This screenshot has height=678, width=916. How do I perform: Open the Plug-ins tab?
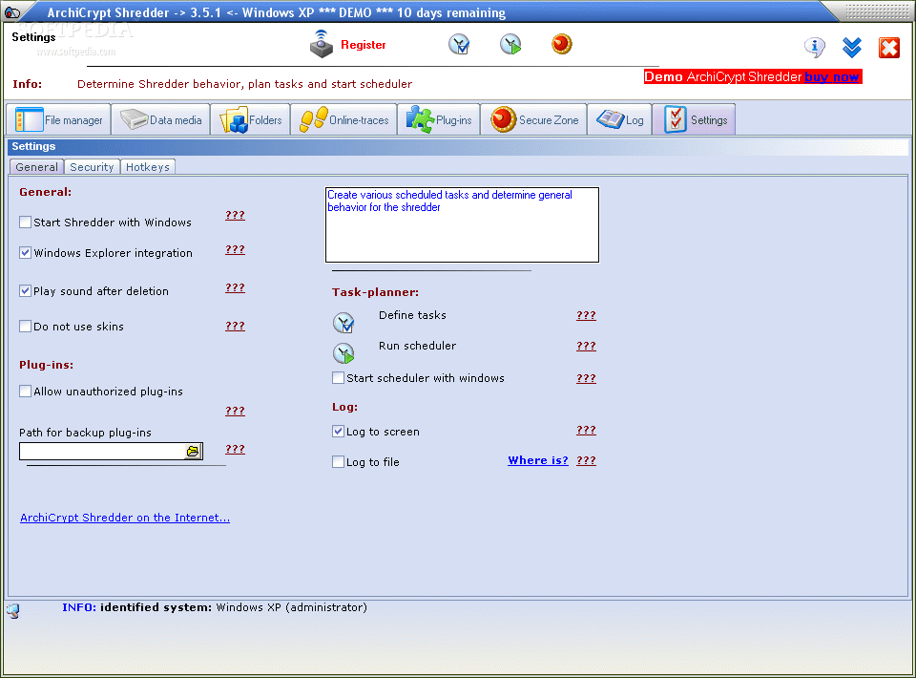439,119
